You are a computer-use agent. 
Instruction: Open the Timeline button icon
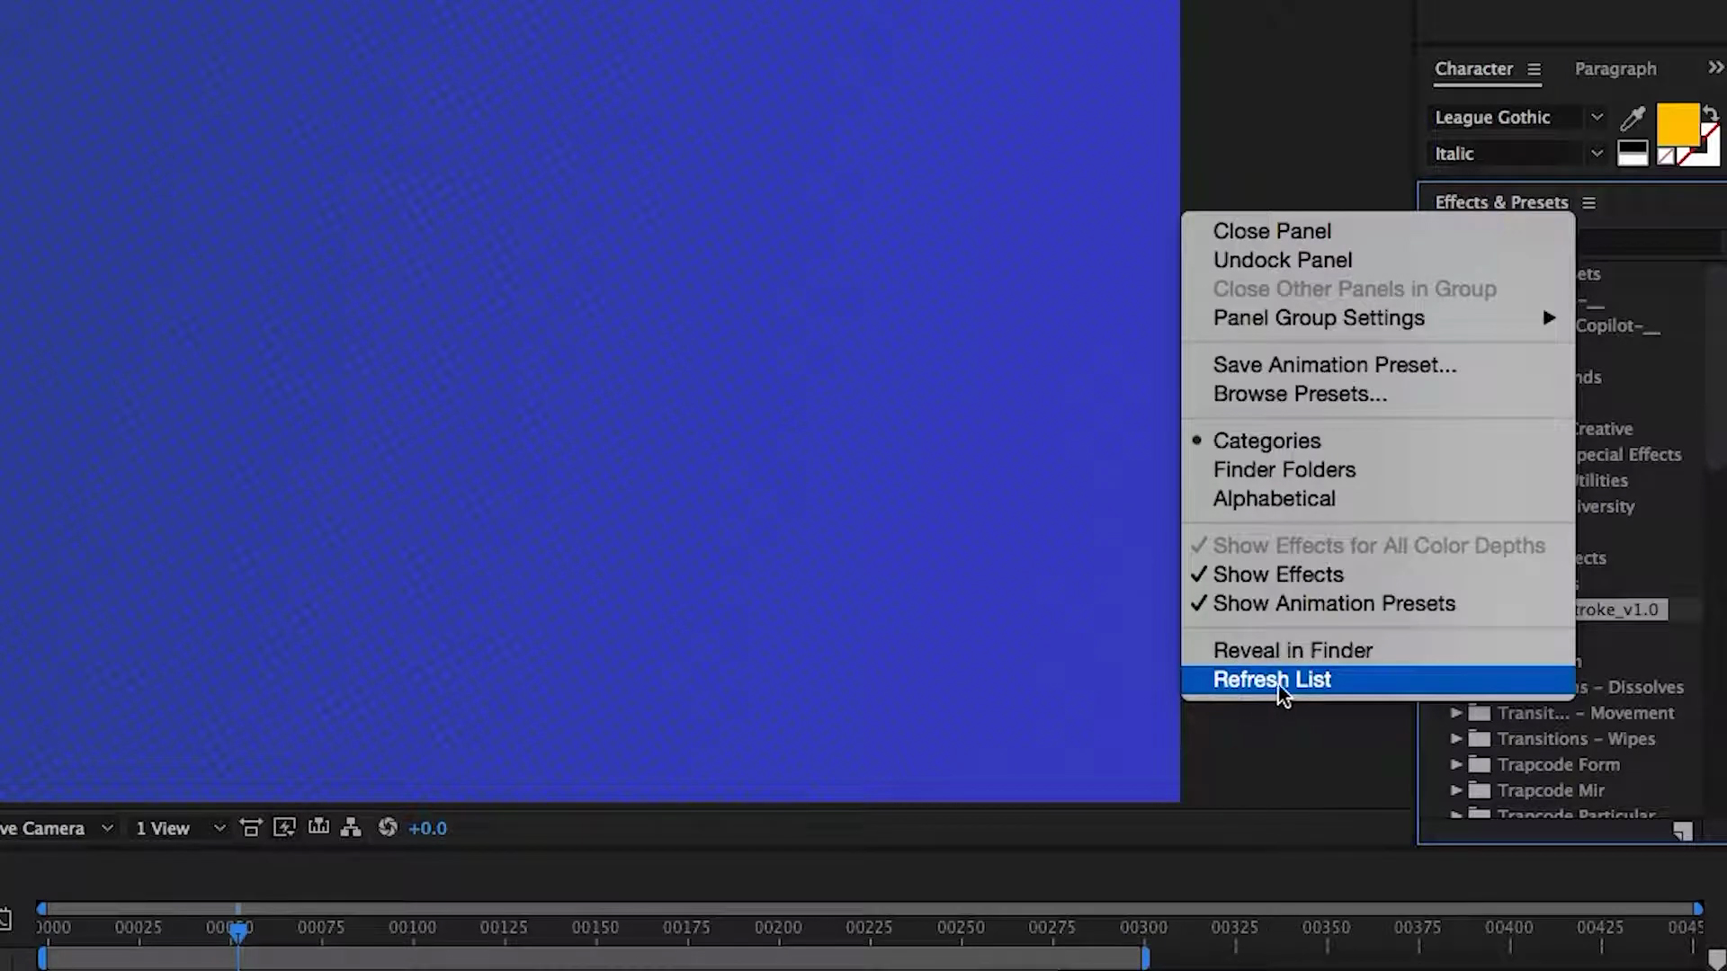(x=318, y=827)
